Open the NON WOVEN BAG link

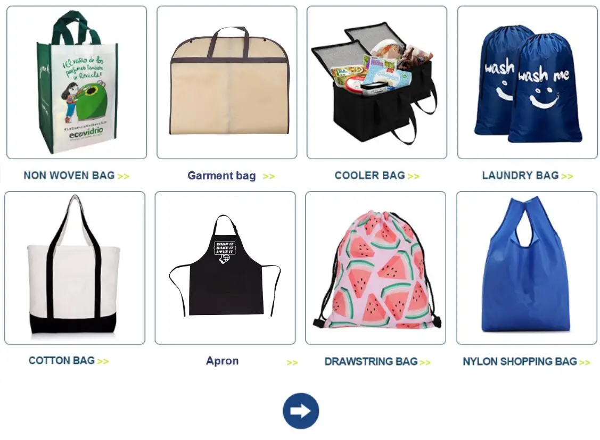coord(69,176)
